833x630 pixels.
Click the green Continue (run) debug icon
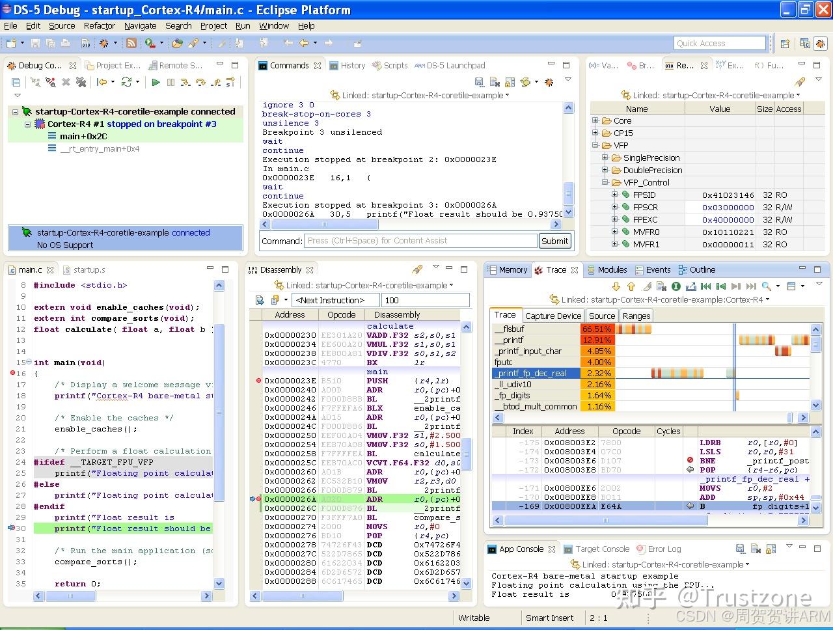(156, 82)
